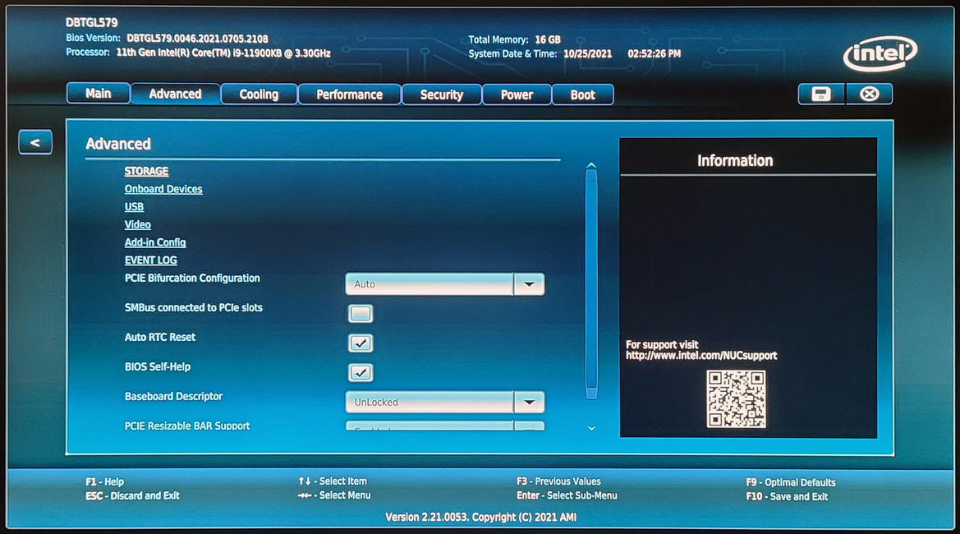Open the Security tab
Viewport: 960px width, 534px height.
coord(442,94)
